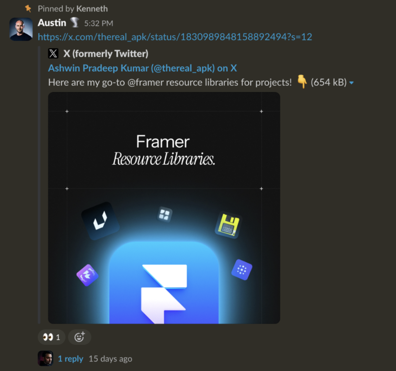Toggle the eyes emoji reaction

(x=52, y=337)
